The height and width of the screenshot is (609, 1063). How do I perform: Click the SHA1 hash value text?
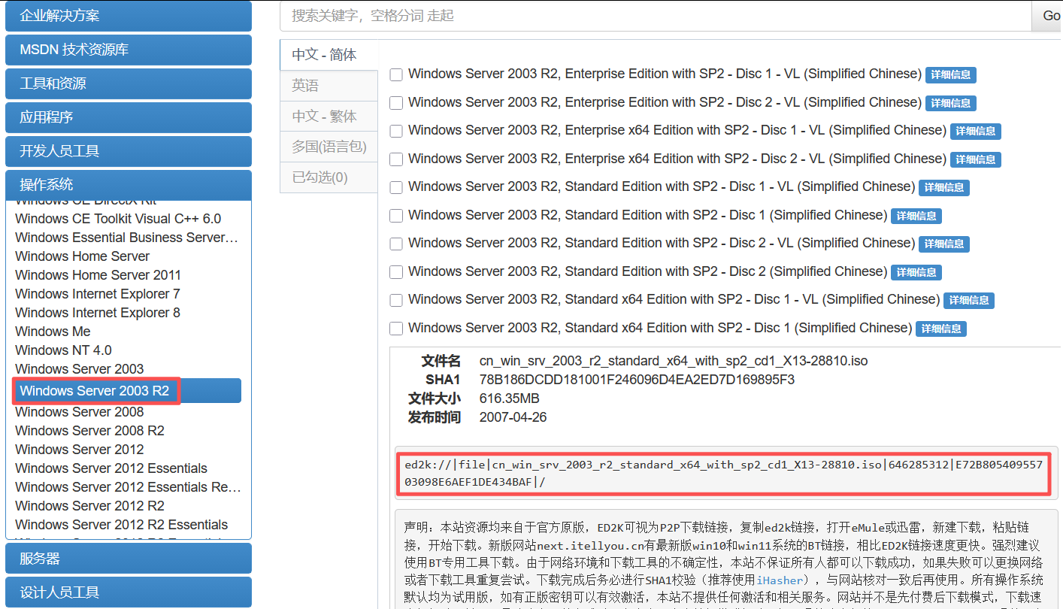(637, 380)
